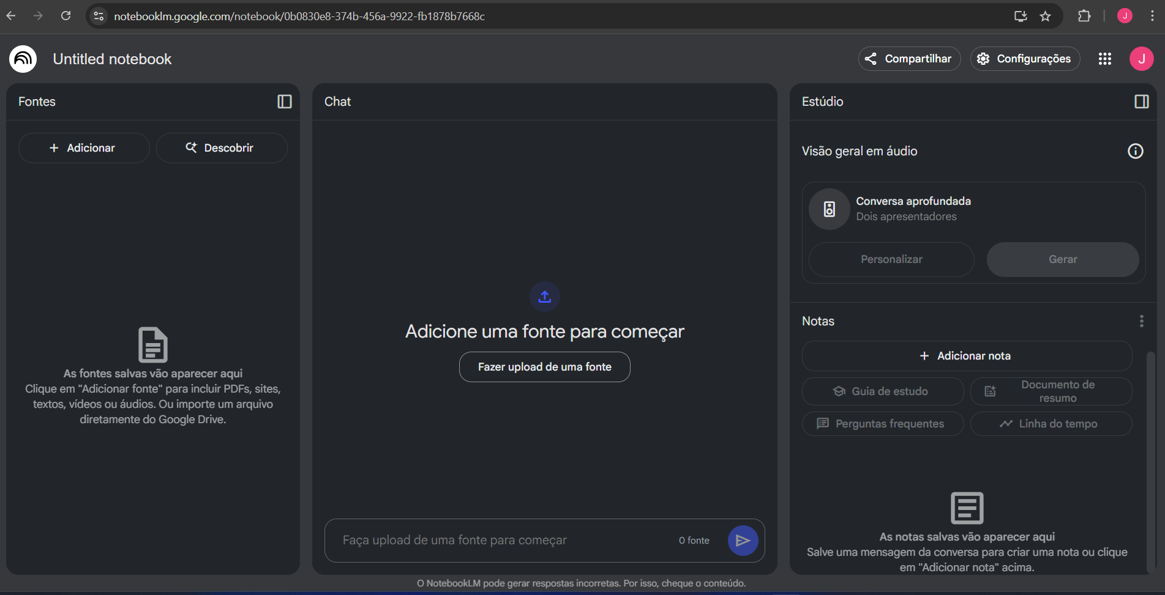
Task: Bookmark this page with the star icon
Action: [x=1046, y=17]
